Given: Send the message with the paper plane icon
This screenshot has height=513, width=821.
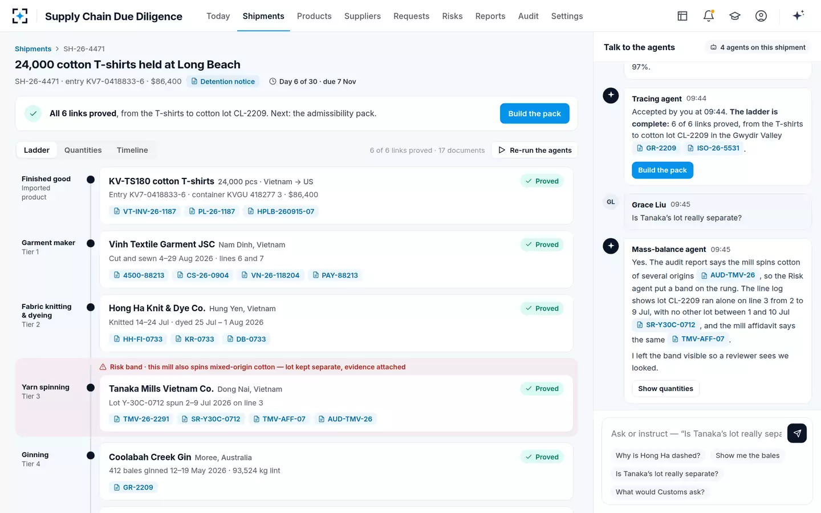Looking at the screenshot, I should (x=797, y=433).
